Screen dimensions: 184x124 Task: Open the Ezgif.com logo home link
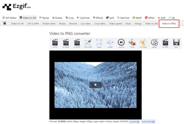click(17, 7)
